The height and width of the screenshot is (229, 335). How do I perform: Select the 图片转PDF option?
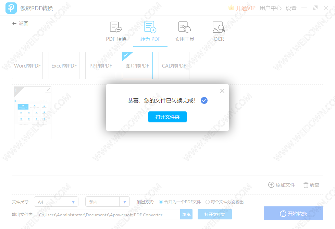(137, 65)
